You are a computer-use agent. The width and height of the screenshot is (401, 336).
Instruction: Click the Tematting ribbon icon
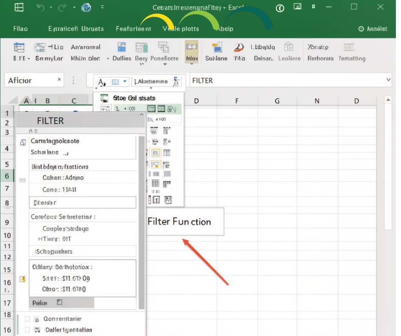point(349,47)
